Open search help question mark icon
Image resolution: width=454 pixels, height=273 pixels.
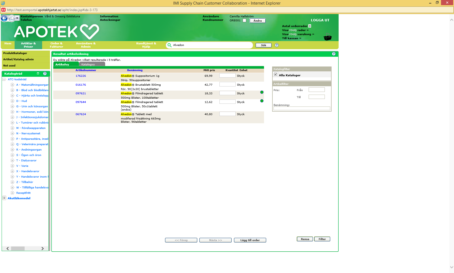[x=277, y=45]
